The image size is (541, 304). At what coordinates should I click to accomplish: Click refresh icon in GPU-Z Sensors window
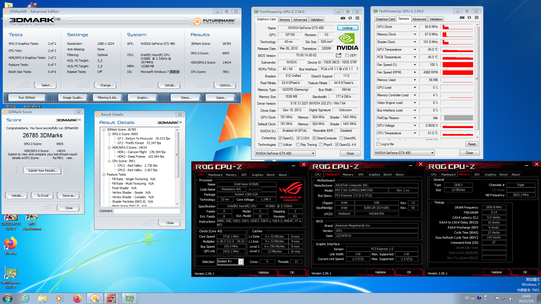tap(469, 18)
